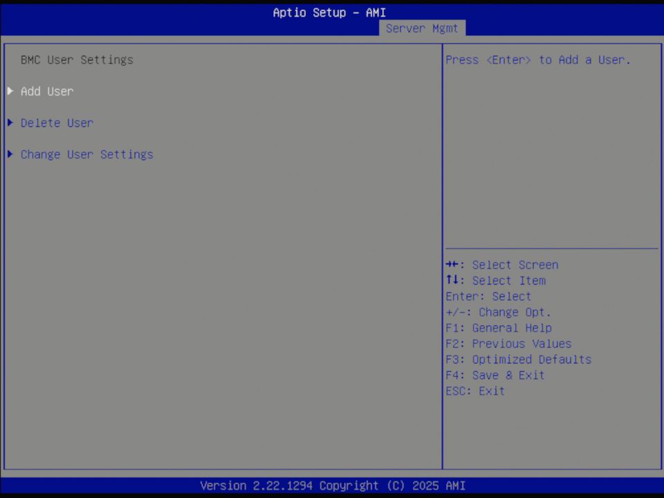Viewport: 664px width, 498px height.
Task: Click the triangle icon beside Add User
Action: 10,91
